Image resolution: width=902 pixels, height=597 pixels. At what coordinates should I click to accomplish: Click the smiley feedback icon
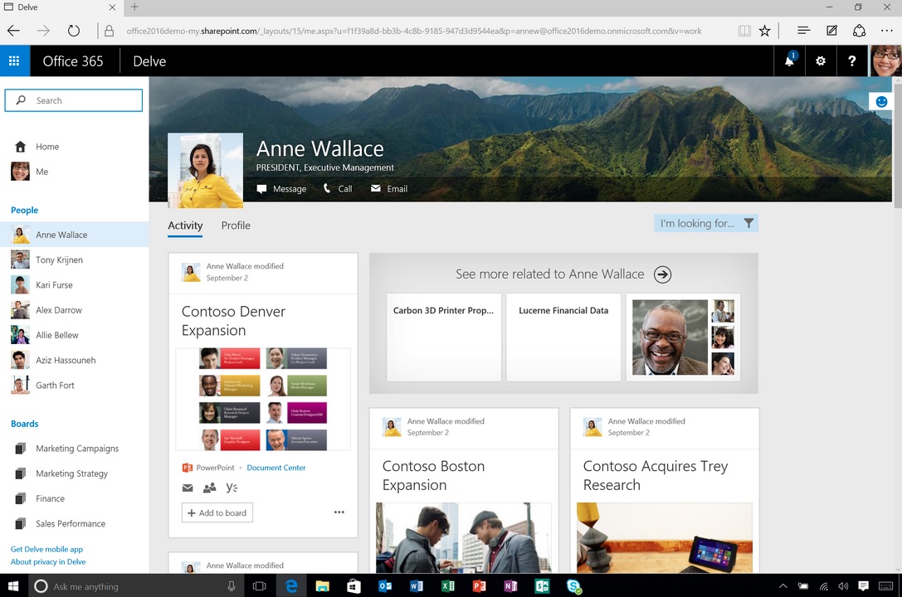880,101
